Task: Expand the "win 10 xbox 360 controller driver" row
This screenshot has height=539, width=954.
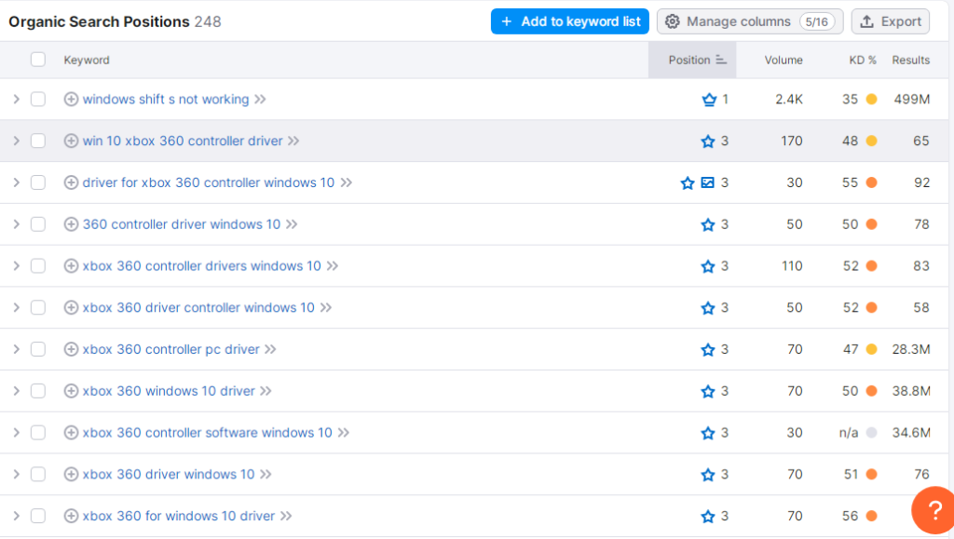Action: coord(17,141)
